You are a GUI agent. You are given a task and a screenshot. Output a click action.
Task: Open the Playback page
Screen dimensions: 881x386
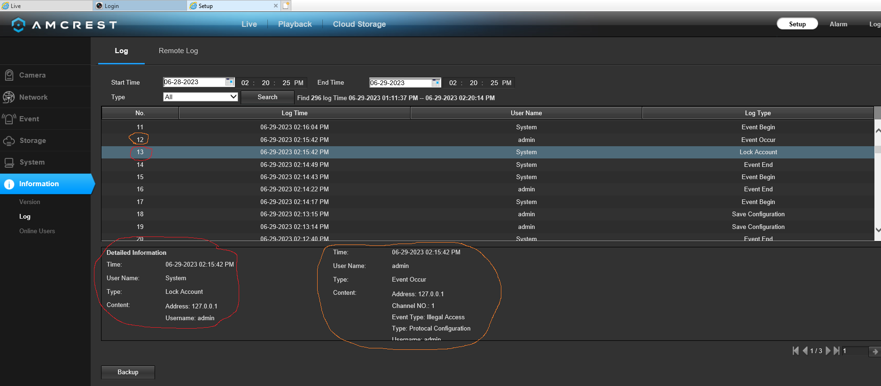pos(295,24)
